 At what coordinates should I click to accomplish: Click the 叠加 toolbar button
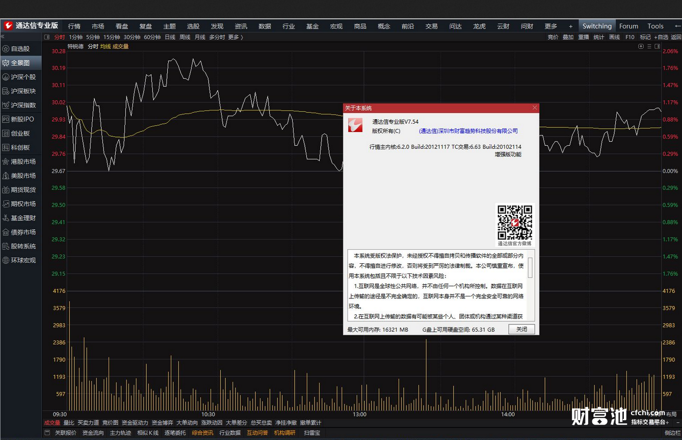pos(568,37)
